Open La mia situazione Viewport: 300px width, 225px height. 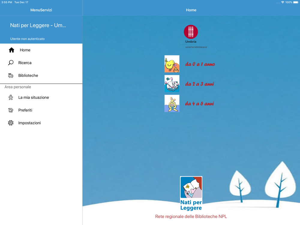click(41, 97)
